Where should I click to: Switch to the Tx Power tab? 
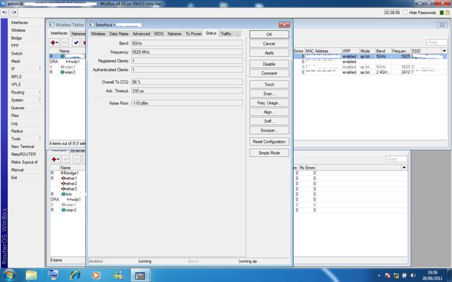tap(193, 34)
